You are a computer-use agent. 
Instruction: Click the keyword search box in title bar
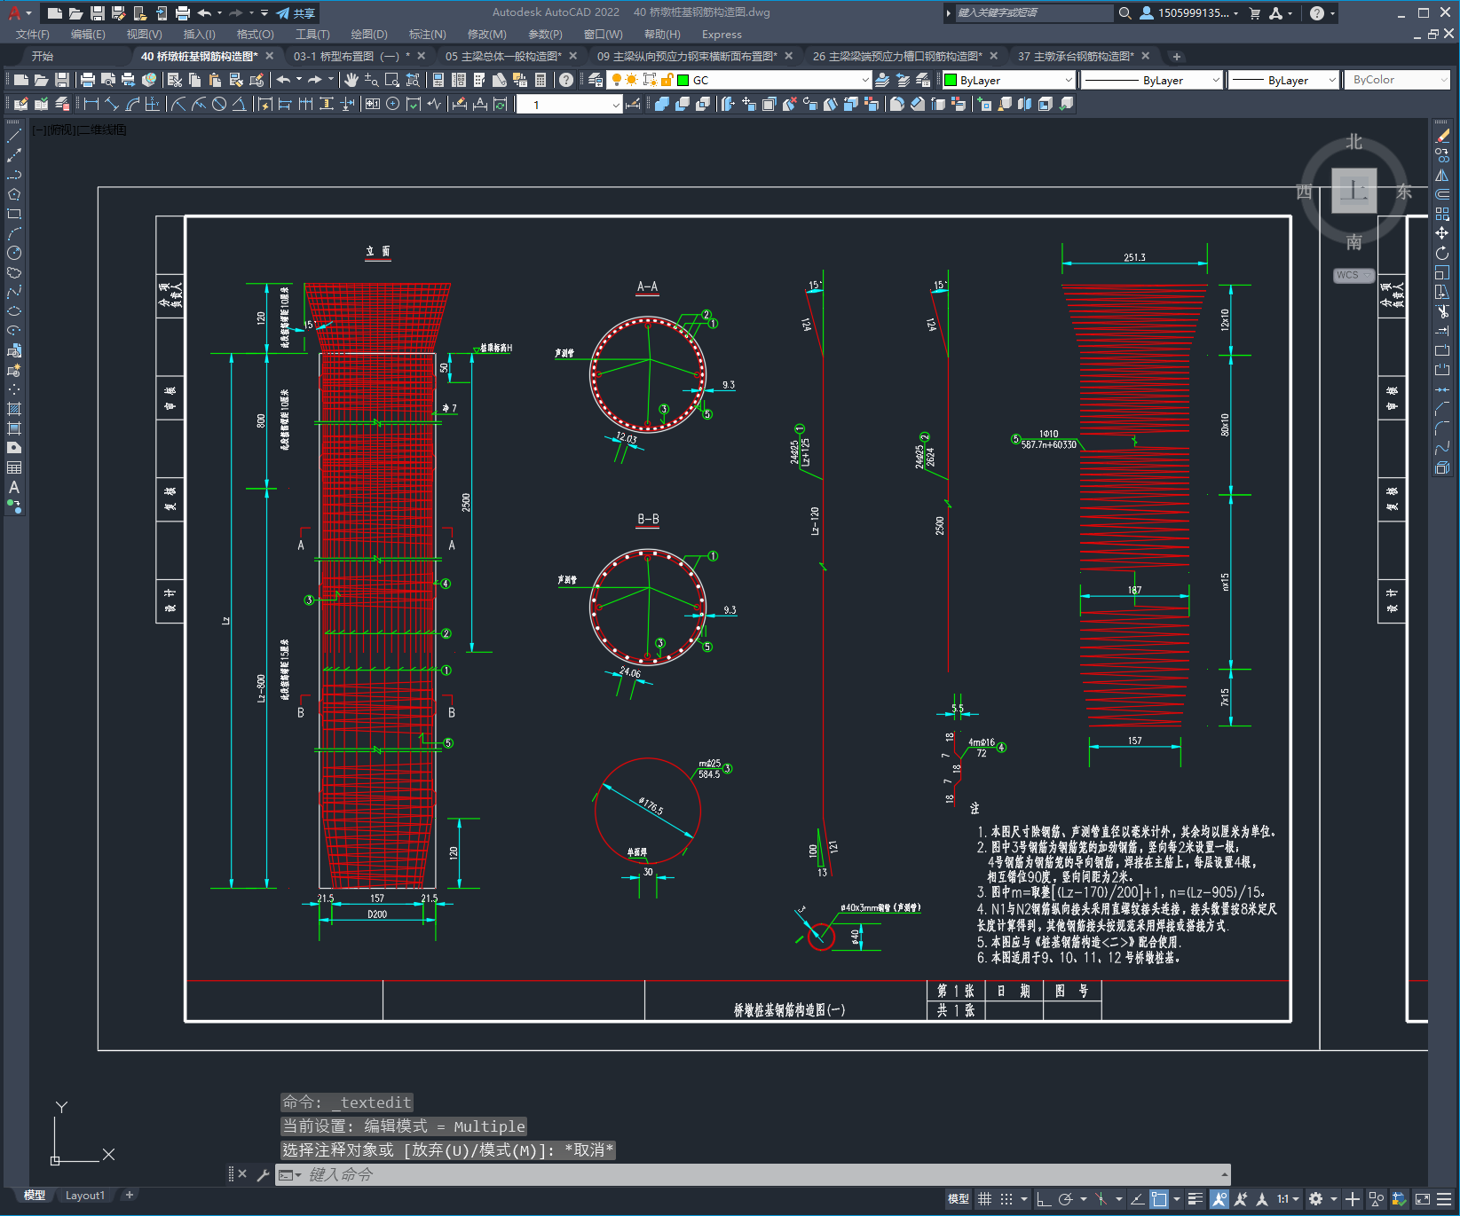tap(1033, 13)
